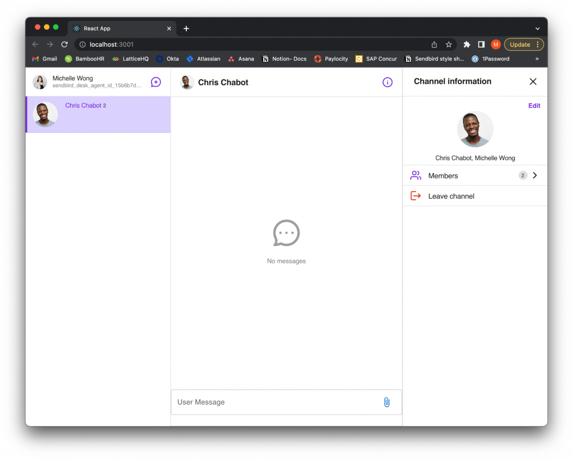
Task: Open the Gmail bookmark
Action: pyautogui.click(x=44, y=59)
